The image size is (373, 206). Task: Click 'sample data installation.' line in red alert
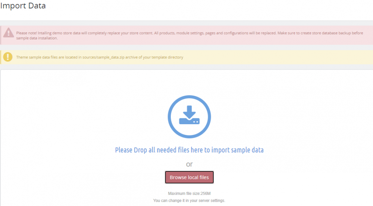click(x=37, y=38)
